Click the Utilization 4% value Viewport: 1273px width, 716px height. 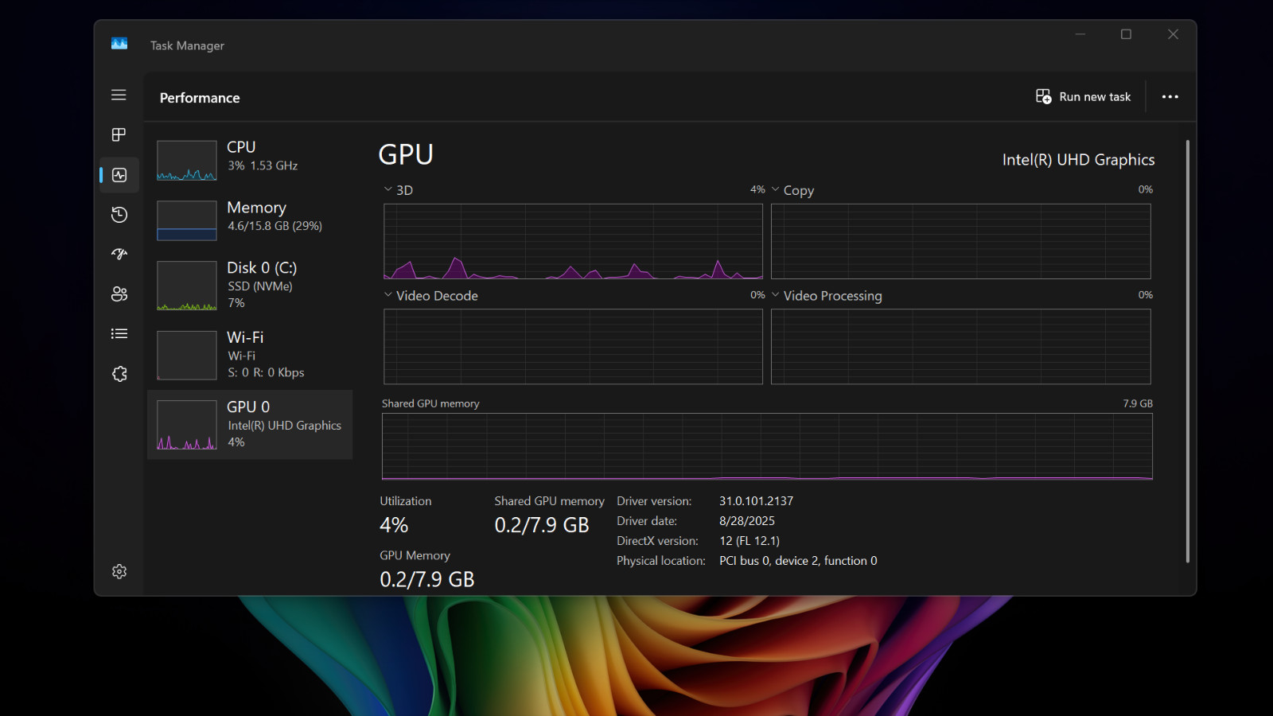[x=394, y=525]
